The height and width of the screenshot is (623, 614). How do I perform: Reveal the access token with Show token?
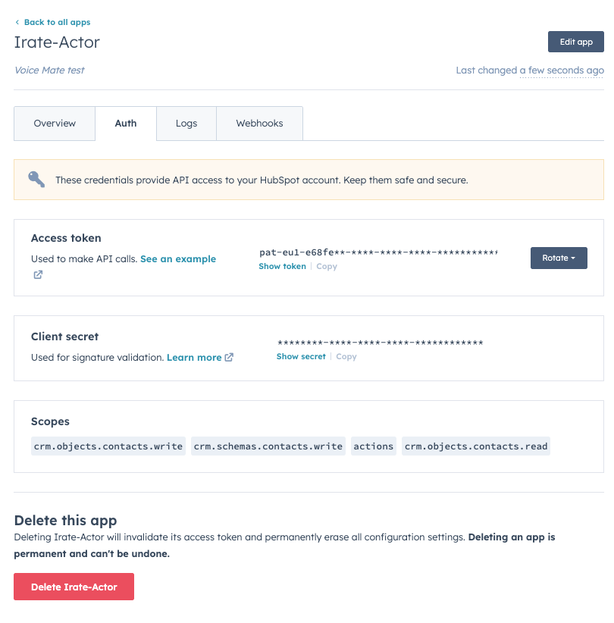coord(282,267)
